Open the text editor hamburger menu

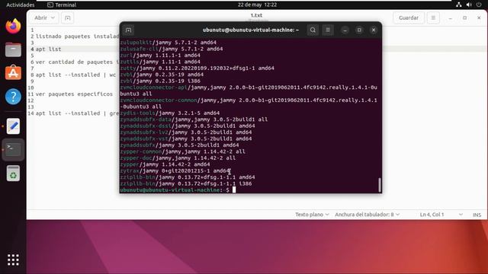(x=433, y=18)
